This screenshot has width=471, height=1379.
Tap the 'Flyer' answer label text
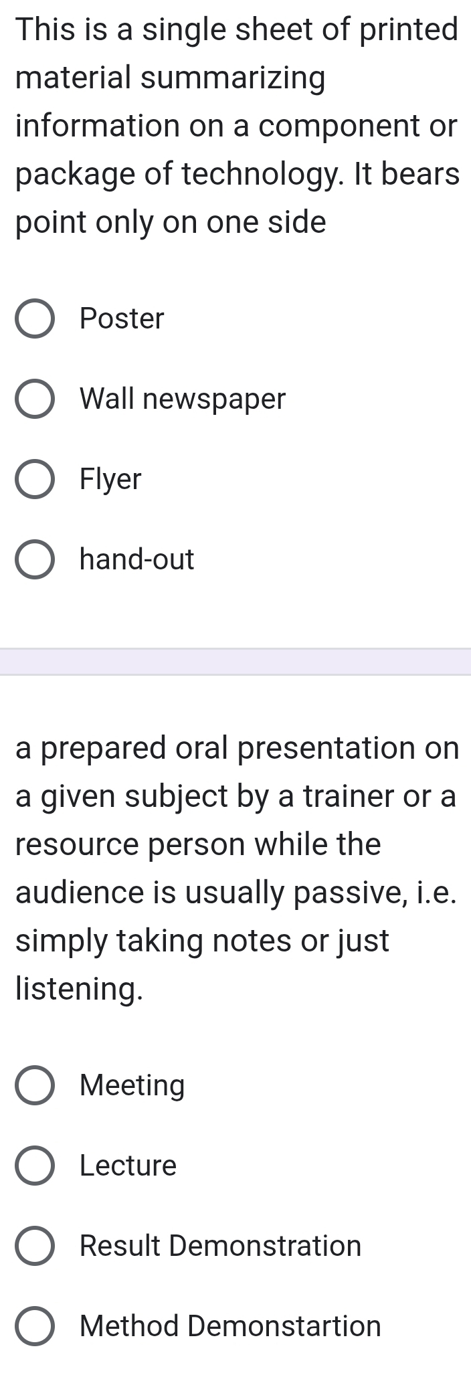point(110,480)
